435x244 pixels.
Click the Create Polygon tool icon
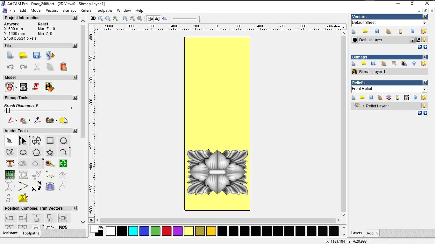coord(37,152)
